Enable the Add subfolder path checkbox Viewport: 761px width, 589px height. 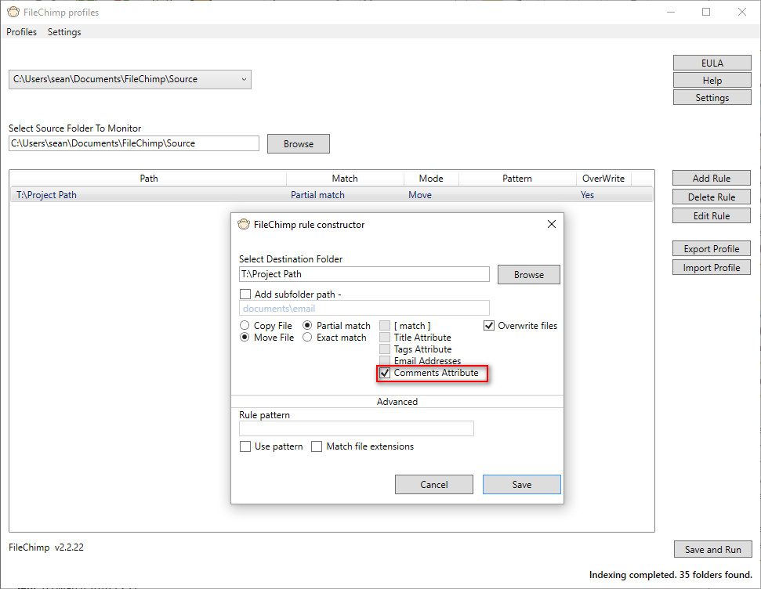(245, 294)
